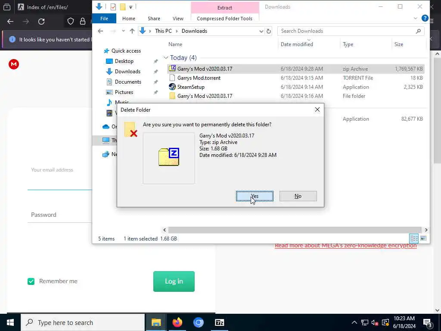441x331 pixels.
Task: Click the horizontal scrollbar in file list
Action: [x=295, y=230]
